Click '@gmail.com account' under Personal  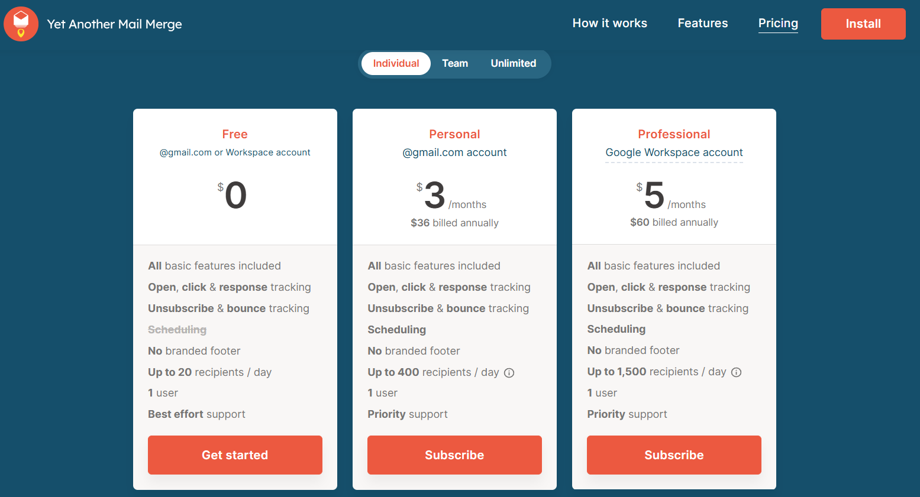coord(454,152)
